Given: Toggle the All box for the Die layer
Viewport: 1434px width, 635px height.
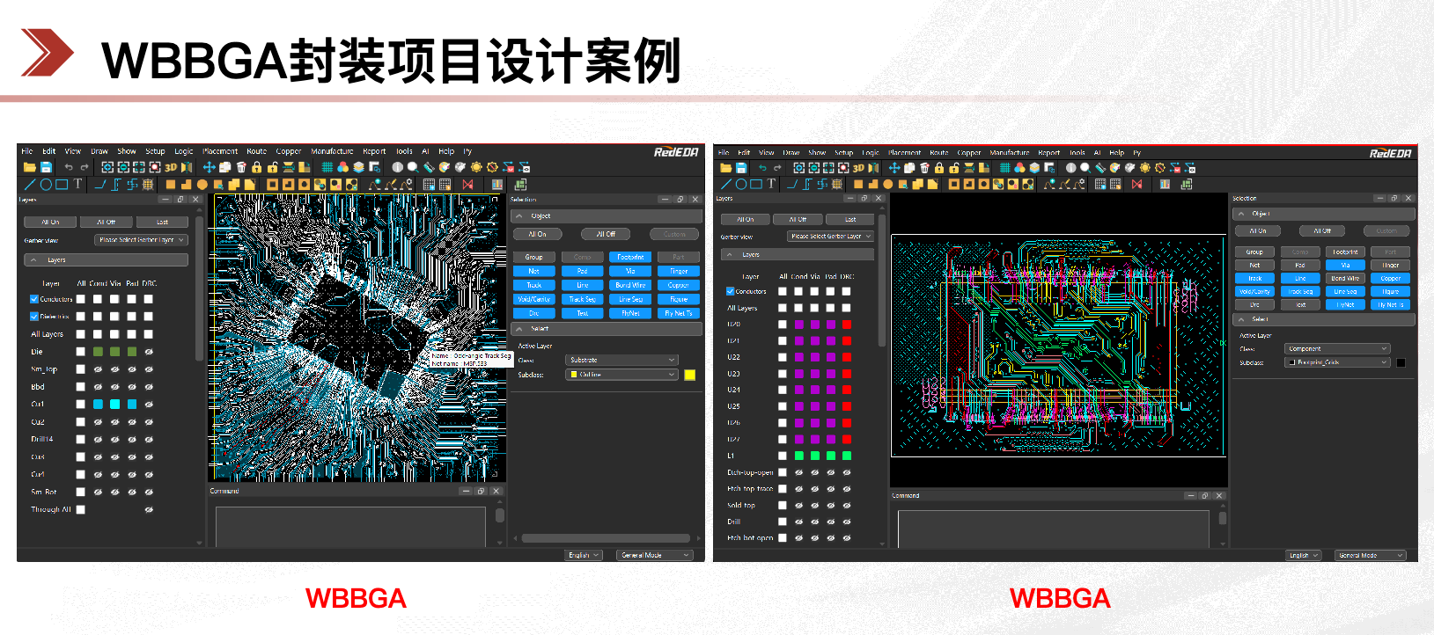Looking at the screenshot, I should tap(81, 352).
